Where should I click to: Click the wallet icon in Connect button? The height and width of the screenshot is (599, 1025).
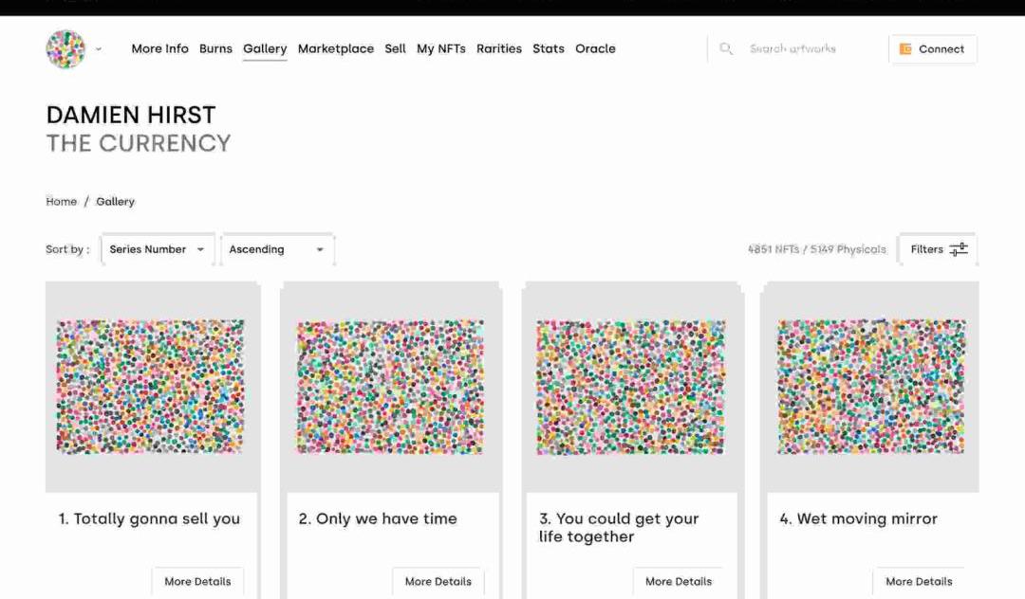[x=905, y=49]
